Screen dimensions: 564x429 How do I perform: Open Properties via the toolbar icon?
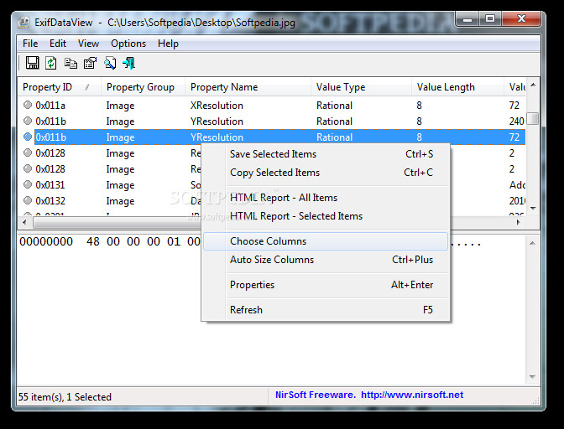[90, 63]
